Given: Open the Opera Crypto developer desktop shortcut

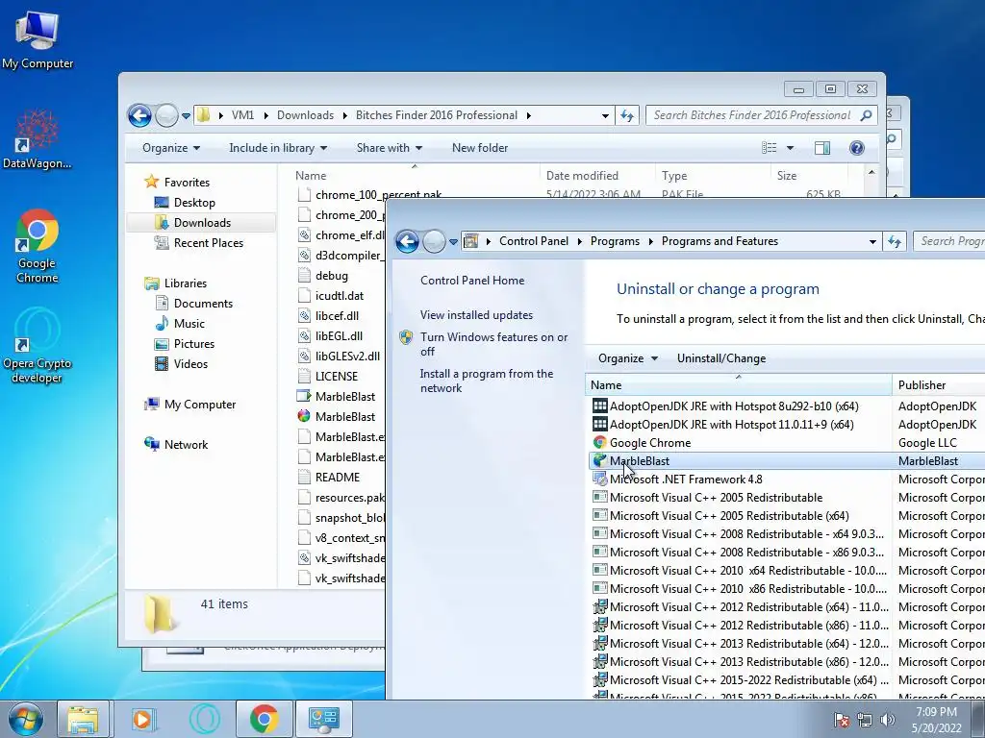Looking at the screenshot, I should (x=38, y=345).
